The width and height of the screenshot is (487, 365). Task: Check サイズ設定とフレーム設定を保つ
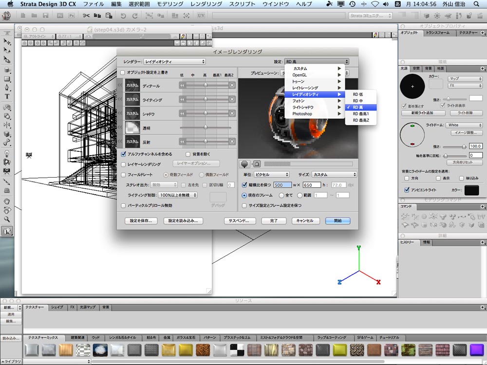(x=244, y=205)
